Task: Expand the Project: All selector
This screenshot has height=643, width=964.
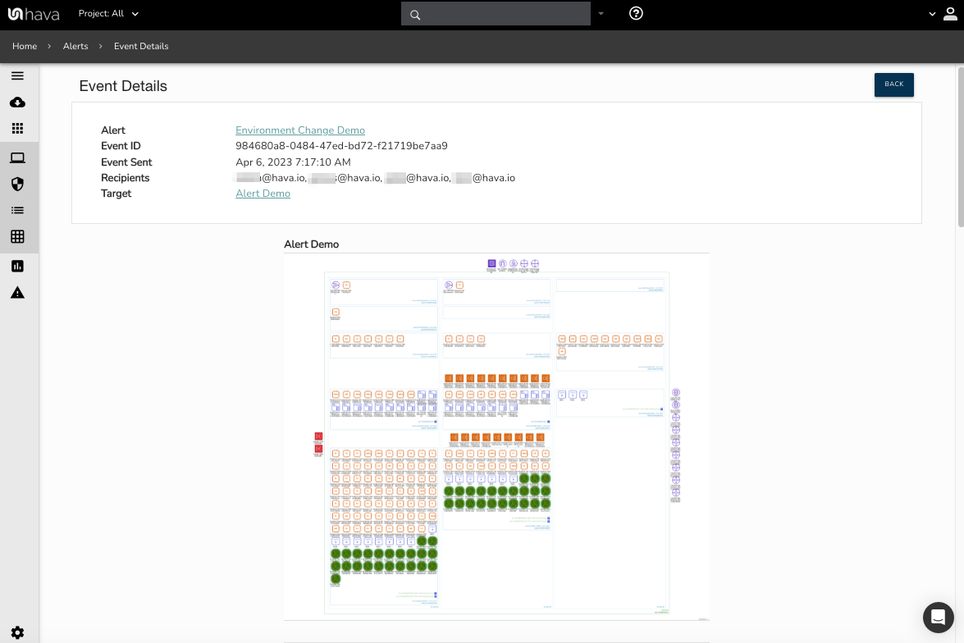Action: [108, 13]
